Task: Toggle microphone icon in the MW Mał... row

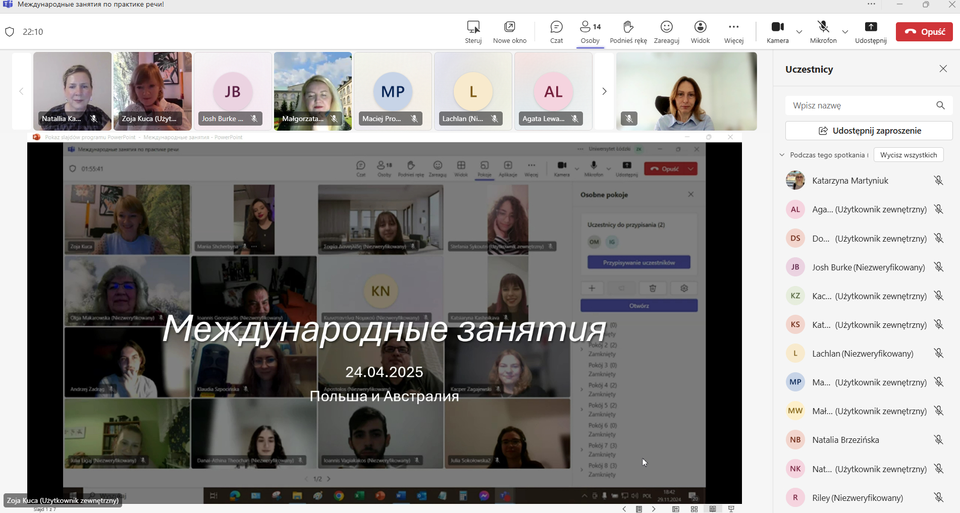Action: (938, 411)
